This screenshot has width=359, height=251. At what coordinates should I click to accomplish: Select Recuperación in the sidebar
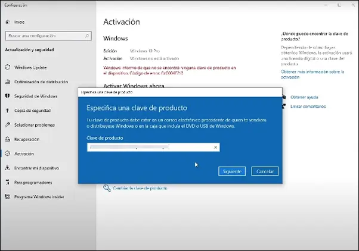coord(27,139)
